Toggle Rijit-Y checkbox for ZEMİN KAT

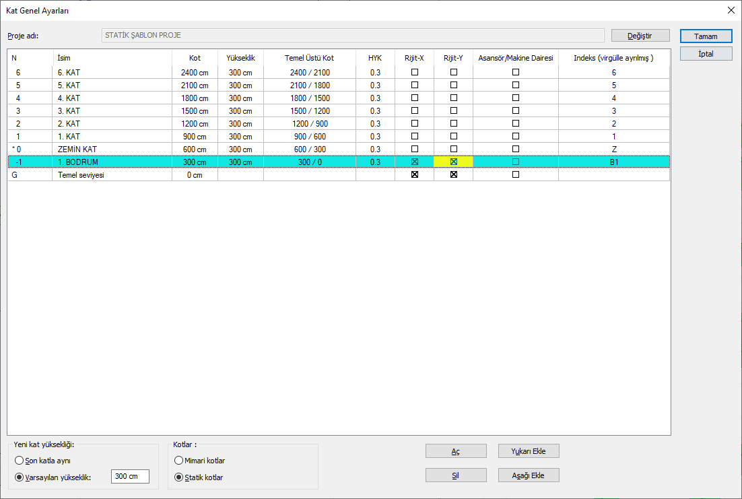coord(454,149)
